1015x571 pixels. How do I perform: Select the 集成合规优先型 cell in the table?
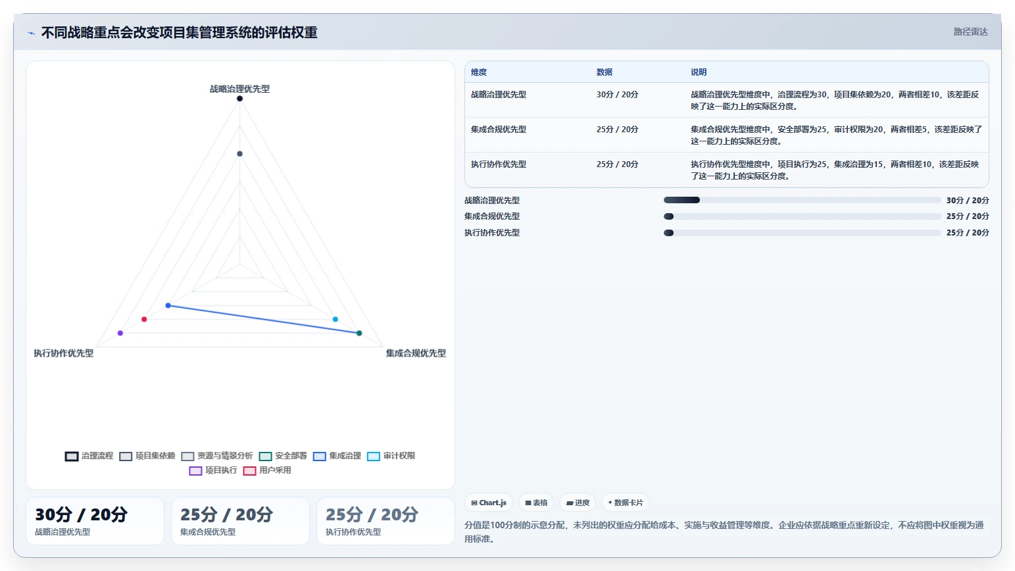point(499,130)
